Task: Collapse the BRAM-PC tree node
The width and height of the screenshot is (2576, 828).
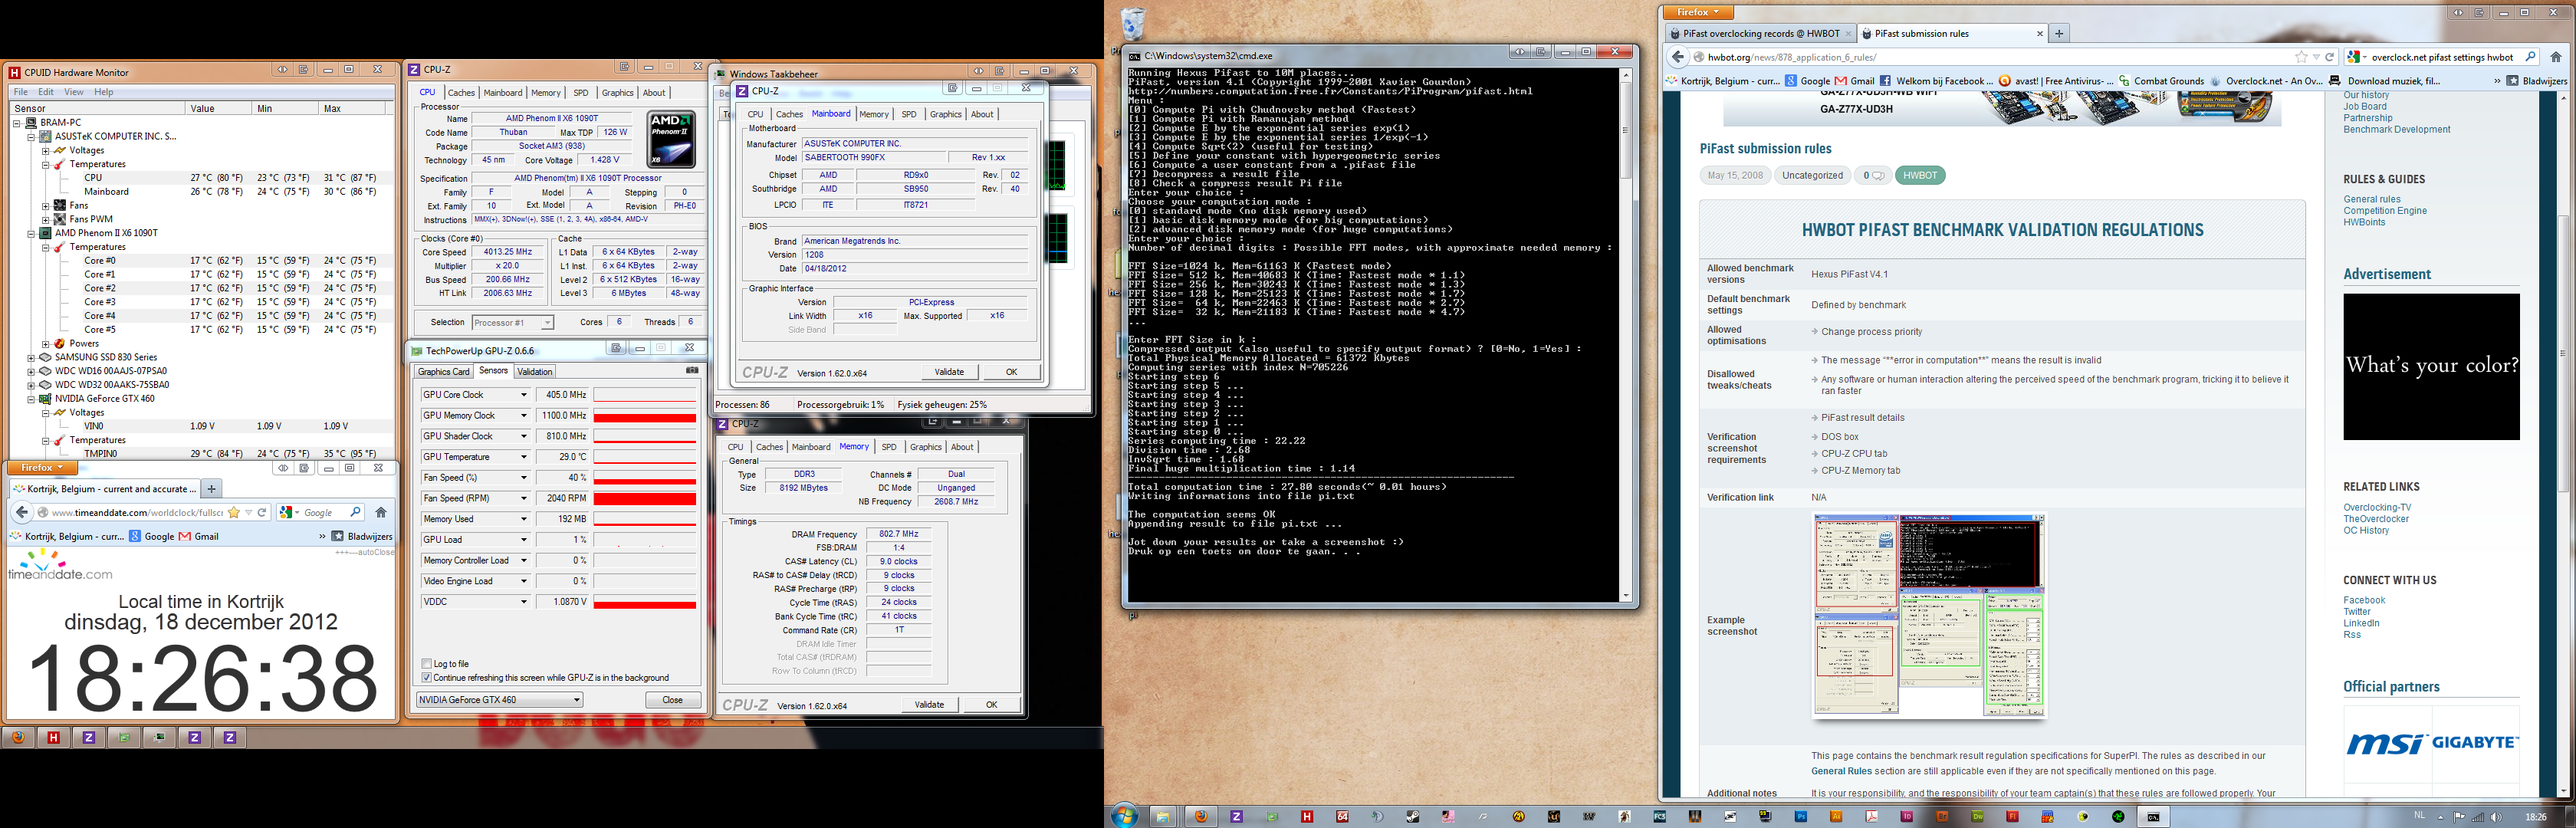Action: [x=17, y=123]
